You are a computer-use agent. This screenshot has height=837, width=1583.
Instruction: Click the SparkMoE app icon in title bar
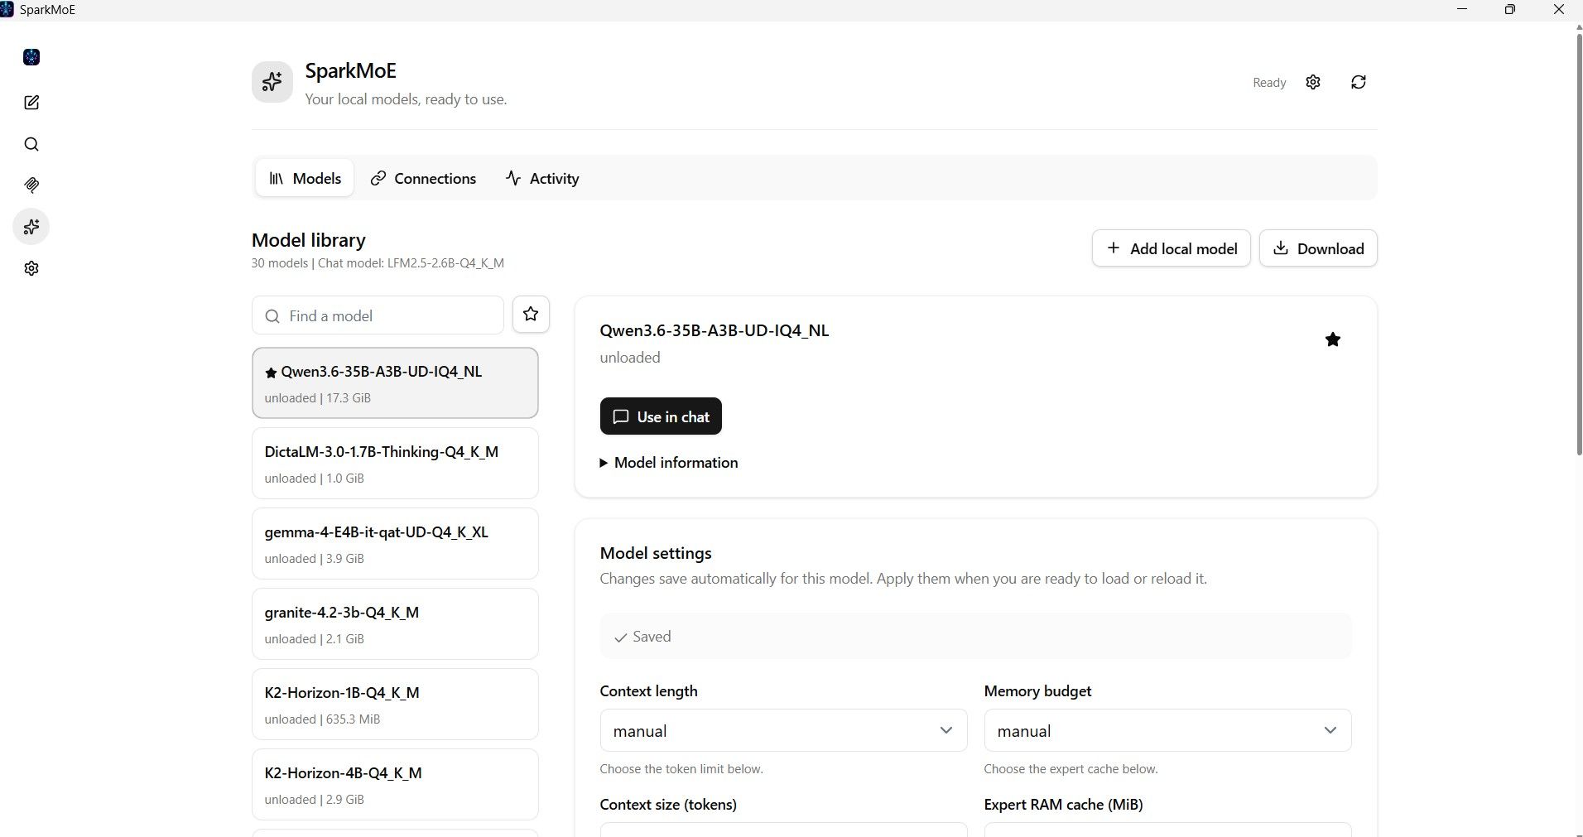coord(7,10)
